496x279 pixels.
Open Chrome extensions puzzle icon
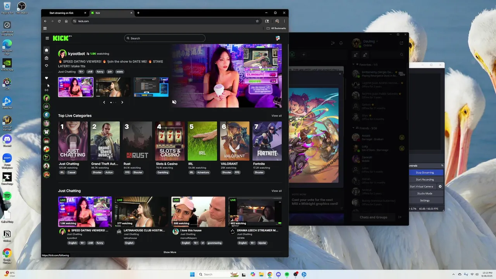point(267,21)
